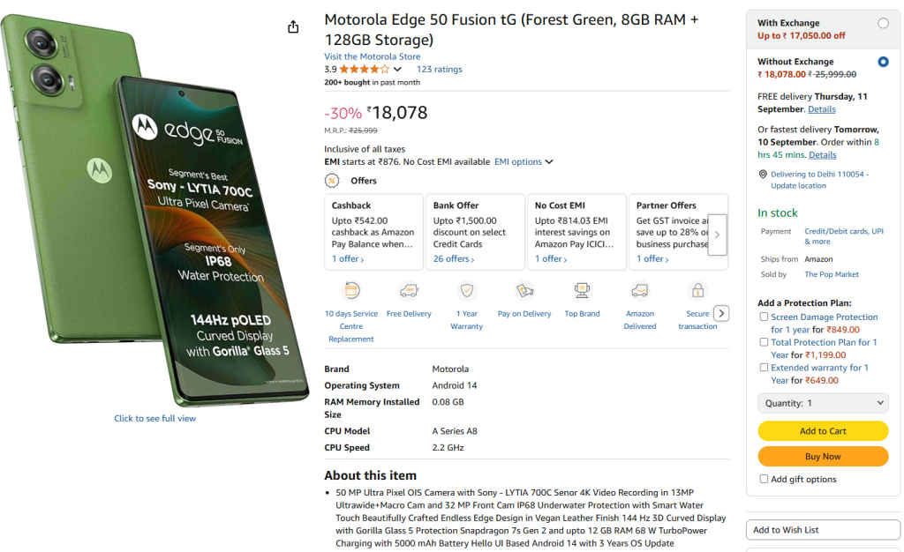Select the Bank Offer card
The image size is (904, 552).
[475, 231]
